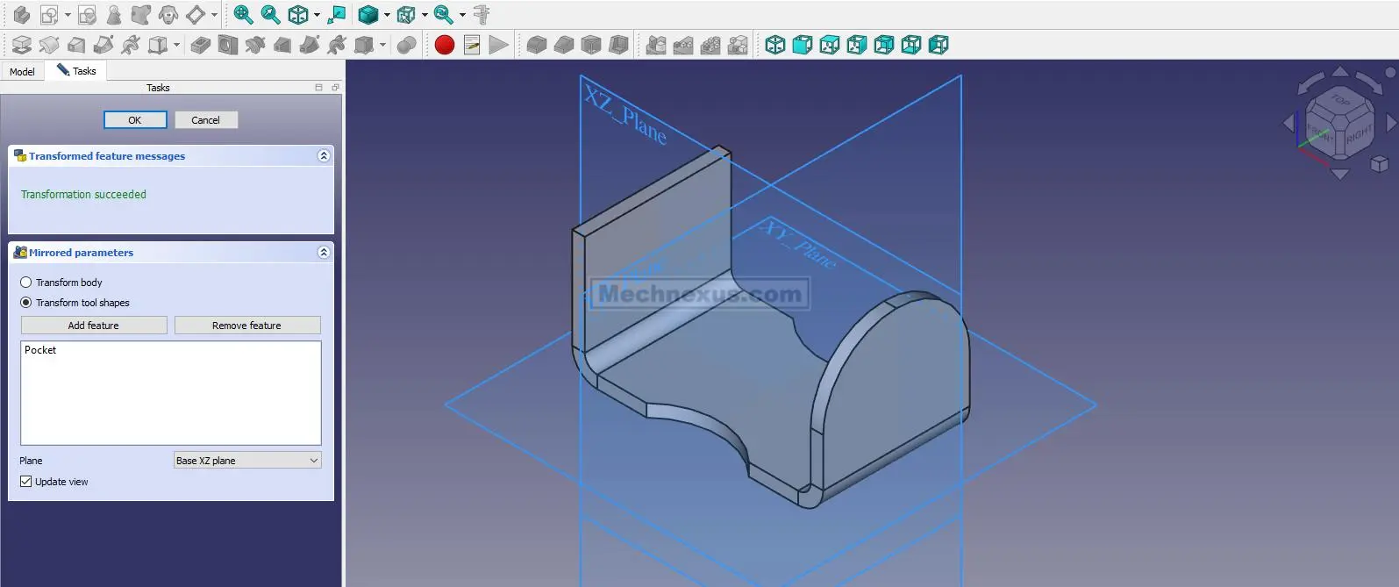
Task: Select the Mirrored feature tool
Action: [x=656, y=45]
